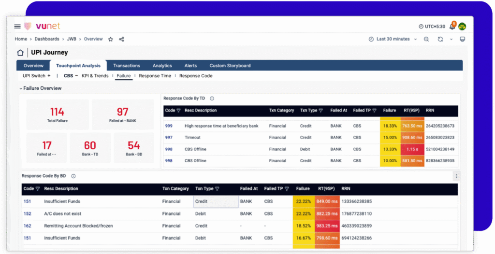This screenshot has width=495, height=254.
Task: Open the refresh interval dropdown arrow
Action: point(451,39)
